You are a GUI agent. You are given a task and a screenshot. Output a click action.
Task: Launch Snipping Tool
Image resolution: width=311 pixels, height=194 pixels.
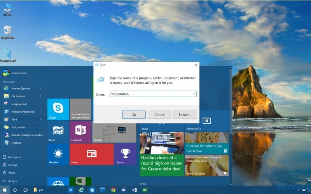[19, 104]
